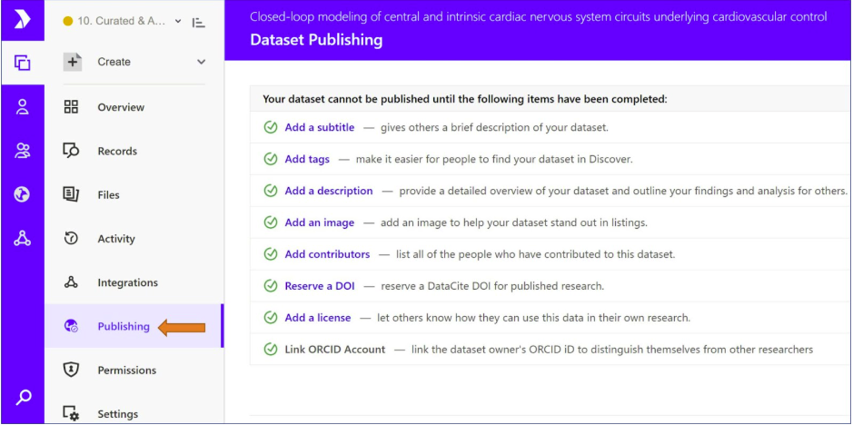Viewport: 853px width, 425px height.
Task: Go to the Records section
Action: (x=117, y=151)
